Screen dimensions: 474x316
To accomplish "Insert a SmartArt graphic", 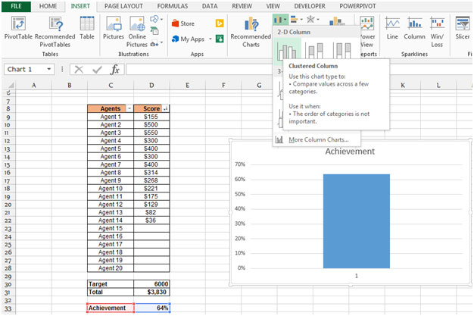I will pos(154,31).
